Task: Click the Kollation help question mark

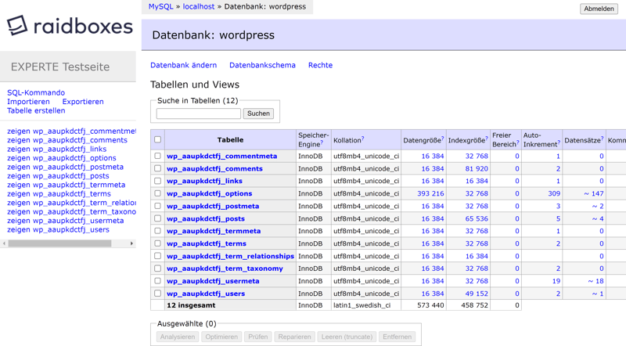Action: [x=362, y=139]
